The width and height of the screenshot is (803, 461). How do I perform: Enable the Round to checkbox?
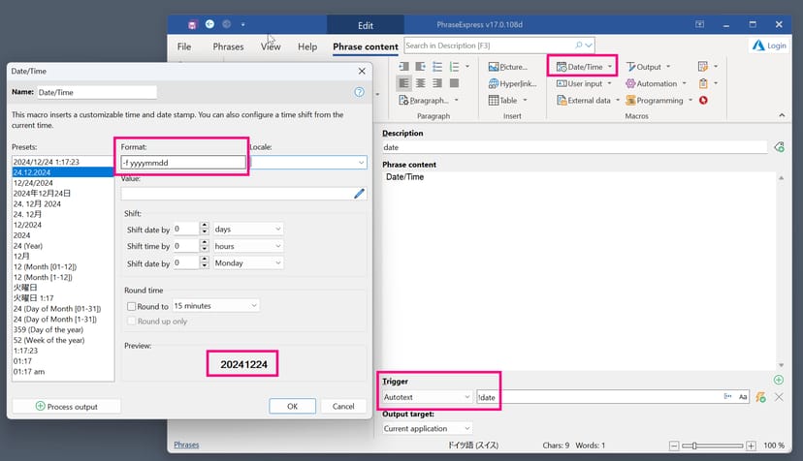(x=131, y=306)
